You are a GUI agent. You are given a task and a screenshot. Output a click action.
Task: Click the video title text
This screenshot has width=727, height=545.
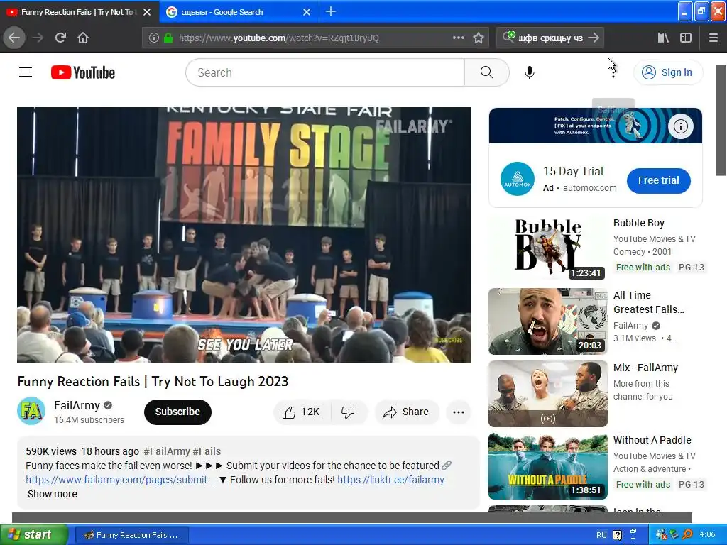tap(153, 381)
